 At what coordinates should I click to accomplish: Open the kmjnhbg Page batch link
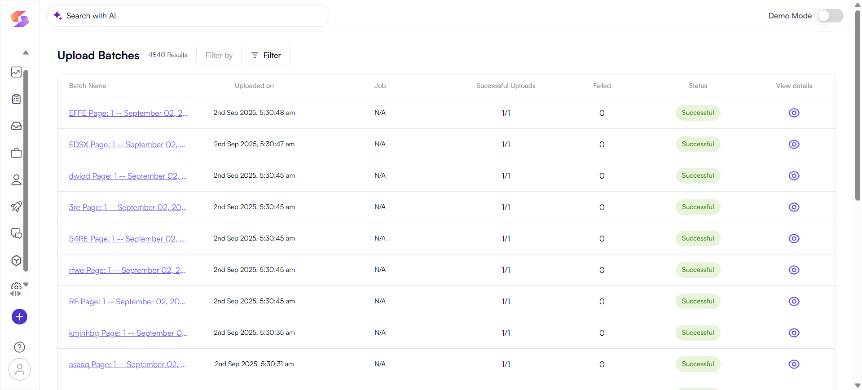coord(128,333)
